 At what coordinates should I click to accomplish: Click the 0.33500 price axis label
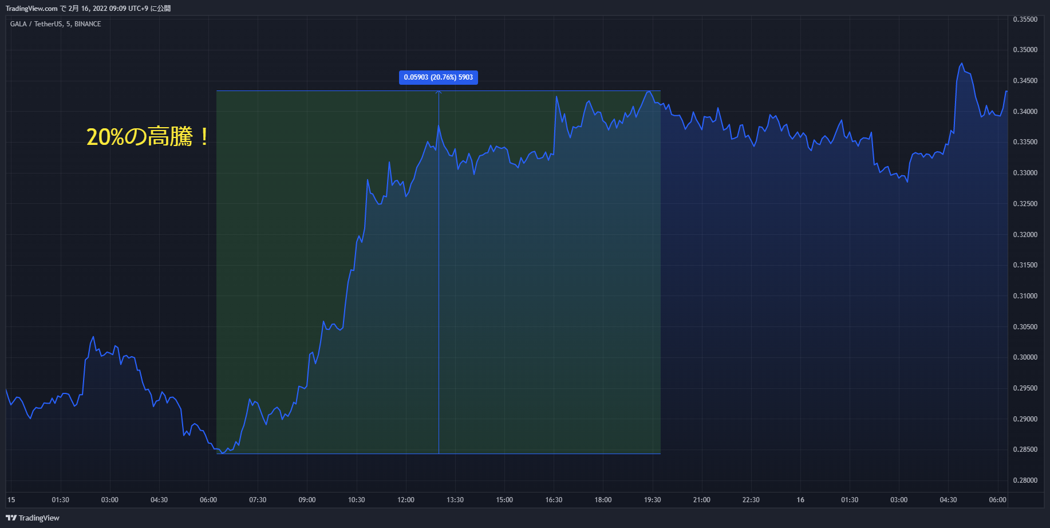(1025, 142)
